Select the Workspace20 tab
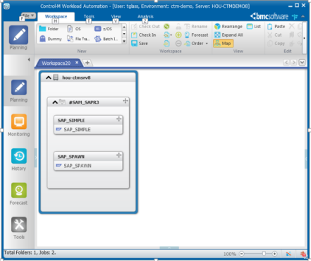Screen dimensions: 311x261 pos(56,63)
